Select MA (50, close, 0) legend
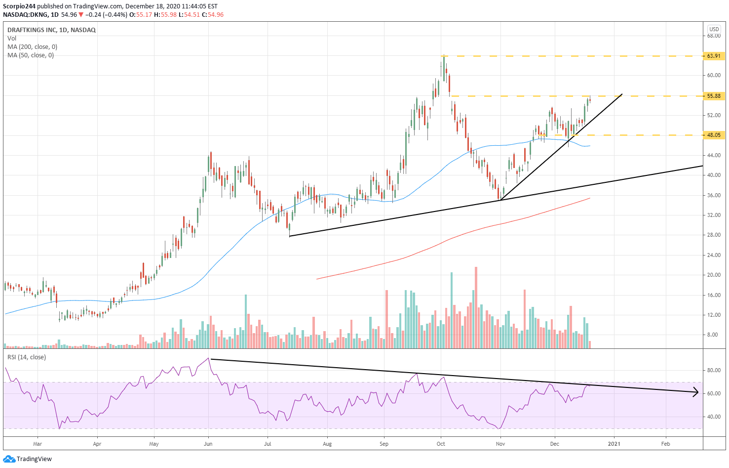Image resolution: width=729 pixels, height=468 pixels. (x=31, y=55)
